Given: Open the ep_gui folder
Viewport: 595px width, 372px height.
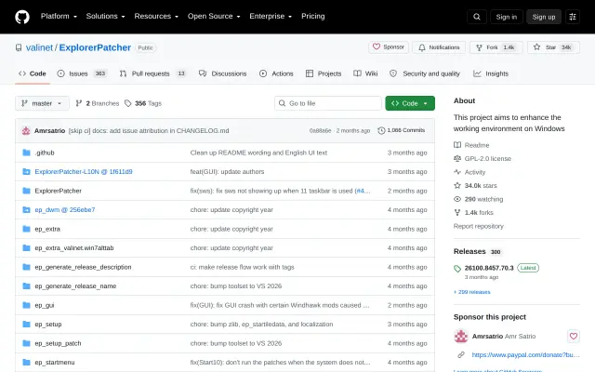Looking at the screenshot, I should coord(45,305).
